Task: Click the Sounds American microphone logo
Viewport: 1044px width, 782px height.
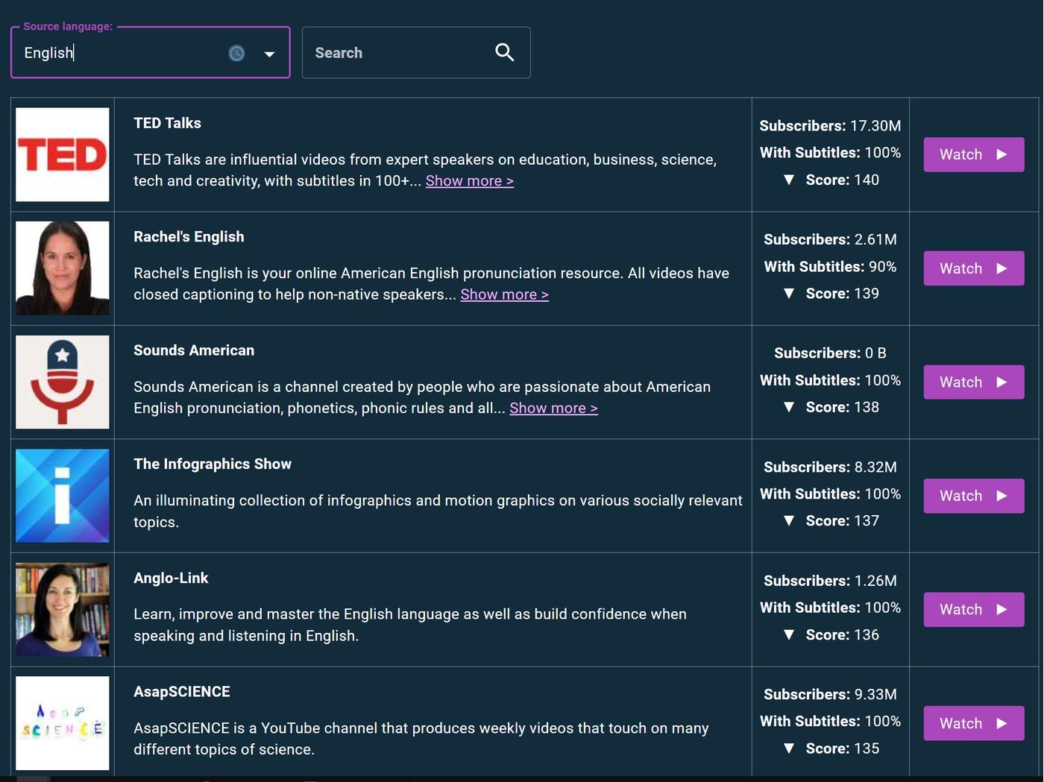Action: pos(63,382)
